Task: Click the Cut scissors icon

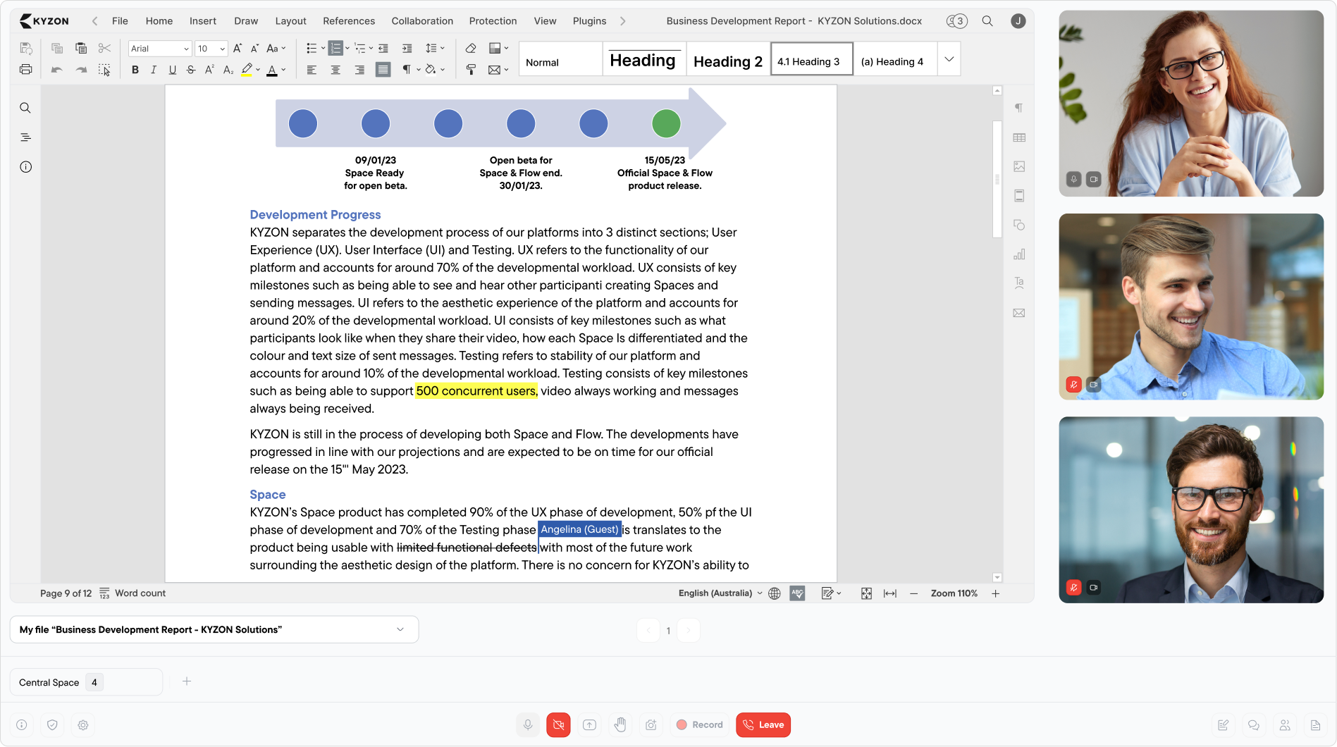Action: coord(104,48)
